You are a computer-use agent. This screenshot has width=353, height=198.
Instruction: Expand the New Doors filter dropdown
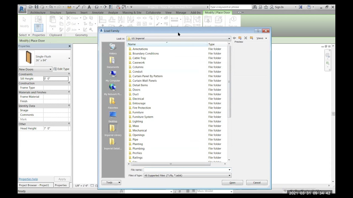pos(50,69)
